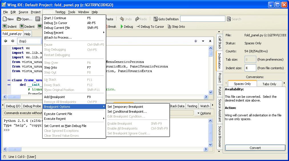Viewport: 289px width, 161px height.
Task: Close the editor with the X icon
Action: point(210,41)
